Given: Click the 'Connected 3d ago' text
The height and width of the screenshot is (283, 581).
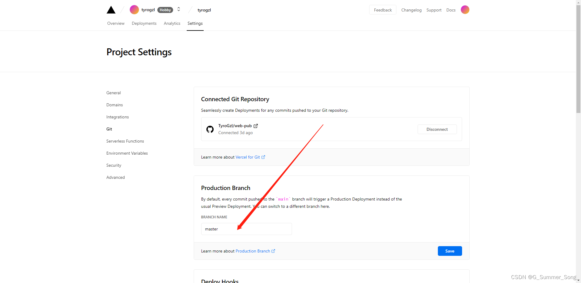Looking at the screenshot, I should (x=235, y=133).
